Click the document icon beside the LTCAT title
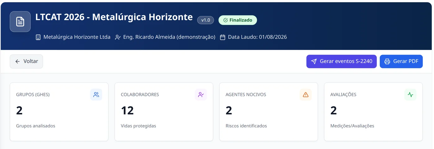Screen dimensions: 434x149 pos(20,22)
